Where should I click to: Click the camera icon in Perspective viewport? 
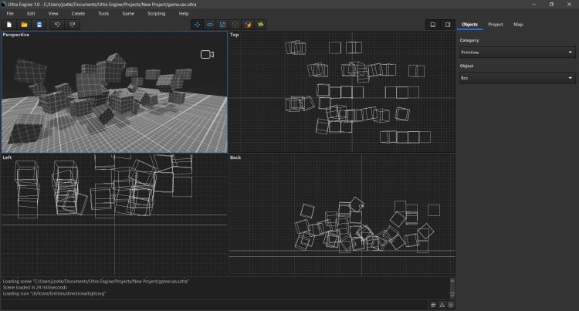(207, 54)
